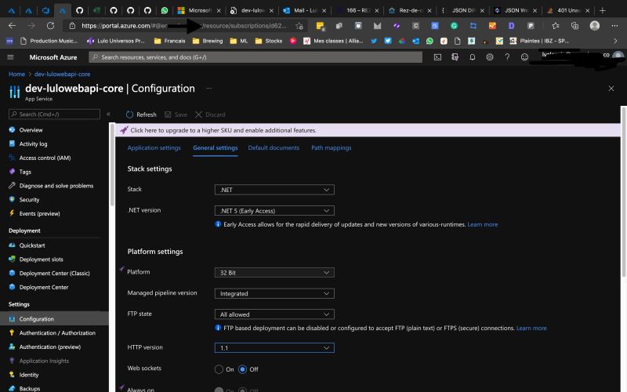Open Azure portal settings gear

tap(489, 57)
